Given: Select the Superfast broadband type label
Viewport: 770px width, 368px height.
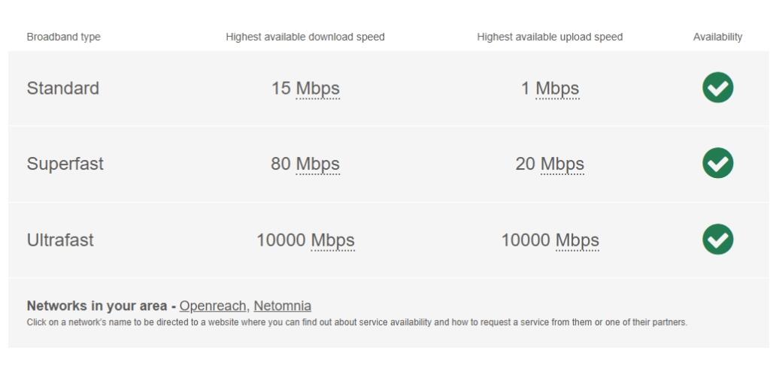Looking at the screenshot, I should pos(65,164).
